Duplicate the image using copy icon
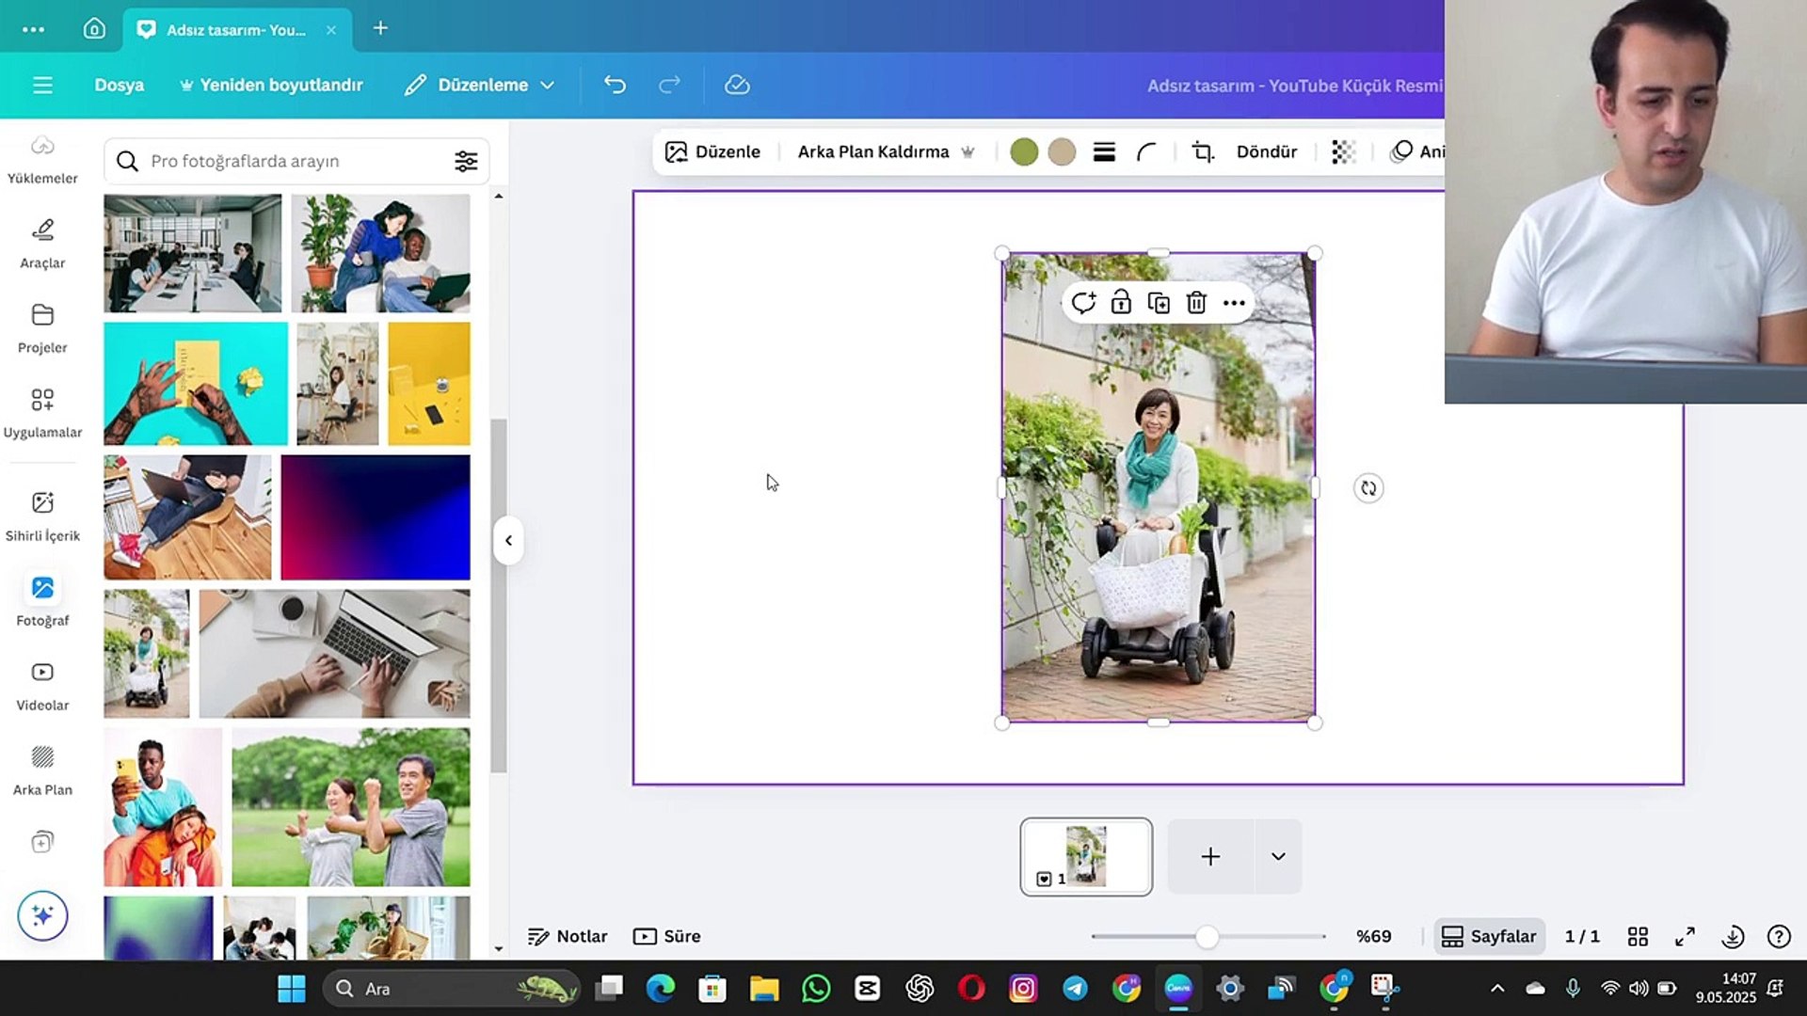Image resolution: width=1807 pixels, height=1016 pixels. (1159, 303)
